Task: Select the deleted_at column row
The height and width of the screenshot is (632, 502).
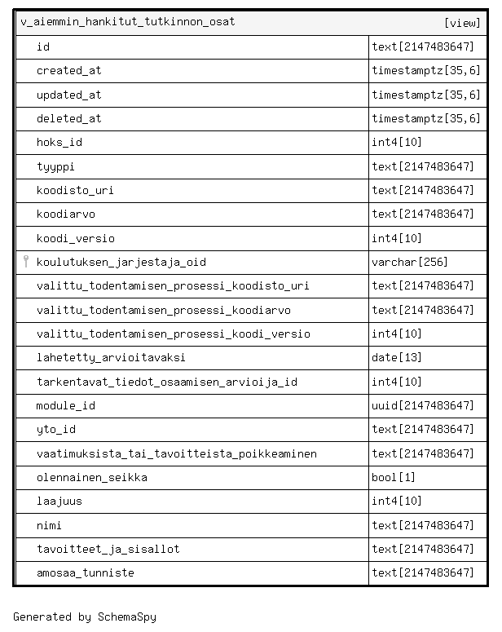Action: 251,119
